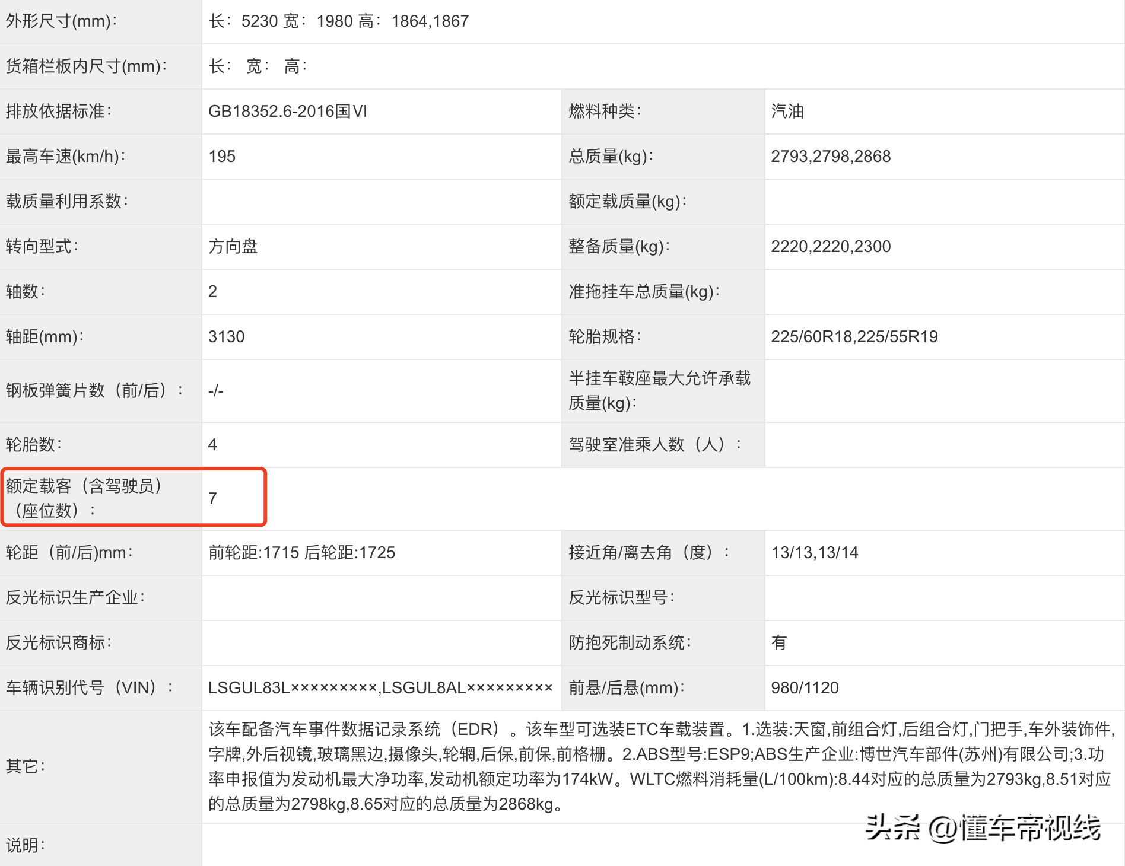
Task: Select the 轮胎数 label
Action: (34, 445)
